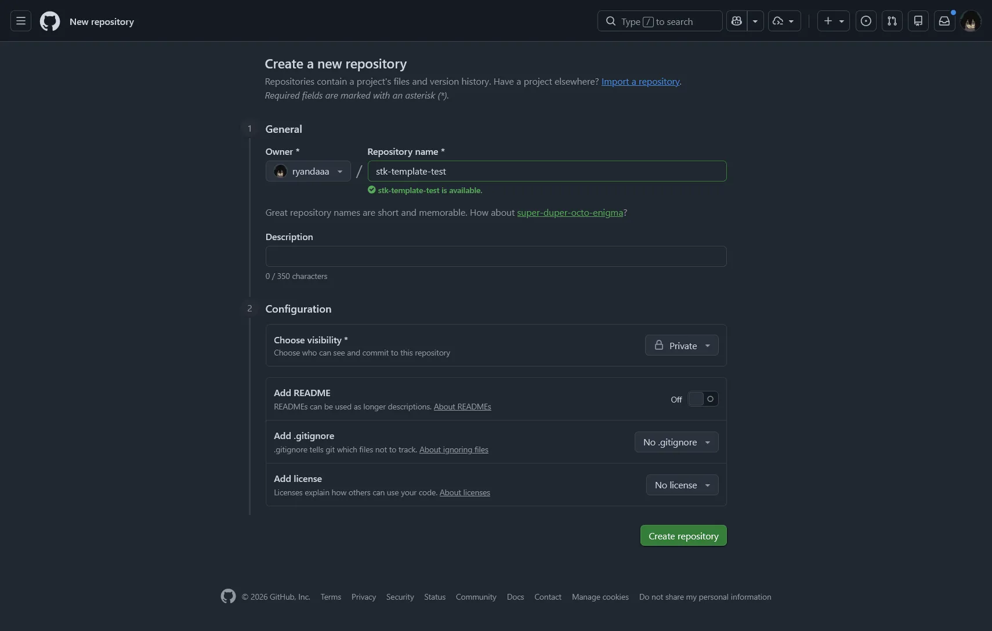Click the Create repository button
The height and width of the screenshot is (631, 992).
point(683,536)
